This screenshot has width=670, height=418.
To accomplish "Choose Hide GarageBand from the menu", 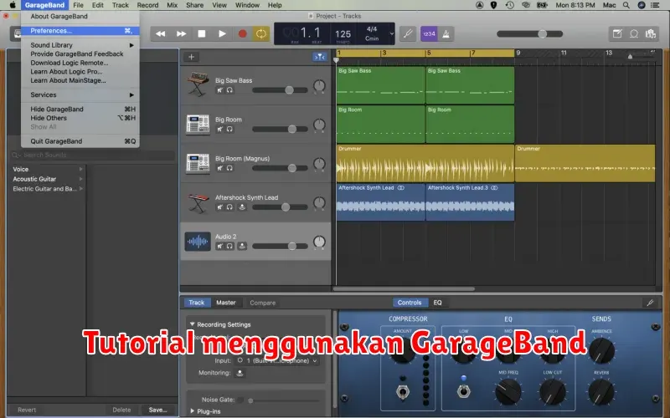I will click(80, 110).
